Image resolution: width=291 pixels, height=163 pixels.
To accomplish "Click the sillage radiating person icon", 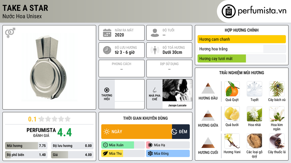I will [155, 50].
